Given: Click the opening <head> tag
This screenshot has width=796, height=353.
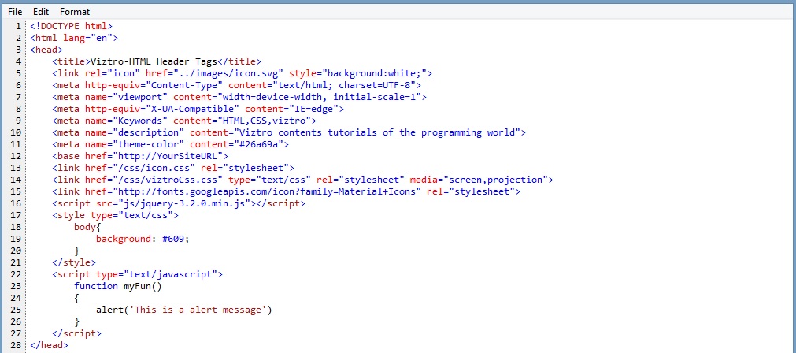Looking at the screenshot, I should coord(46,50).
